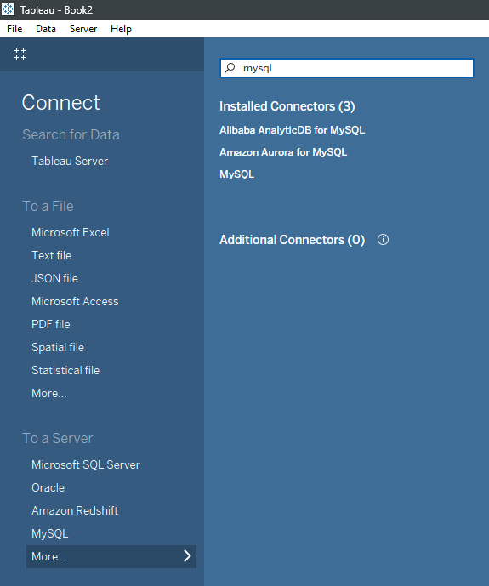Click the Additional Connectors (0) heading
The image size is (489, 586).
click(x=293, y=240)
